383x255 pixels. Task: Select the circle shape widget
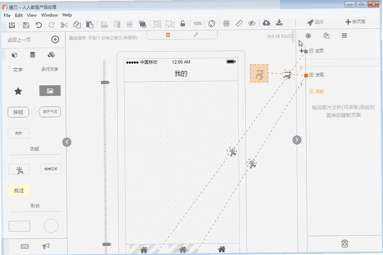[51, 226]
